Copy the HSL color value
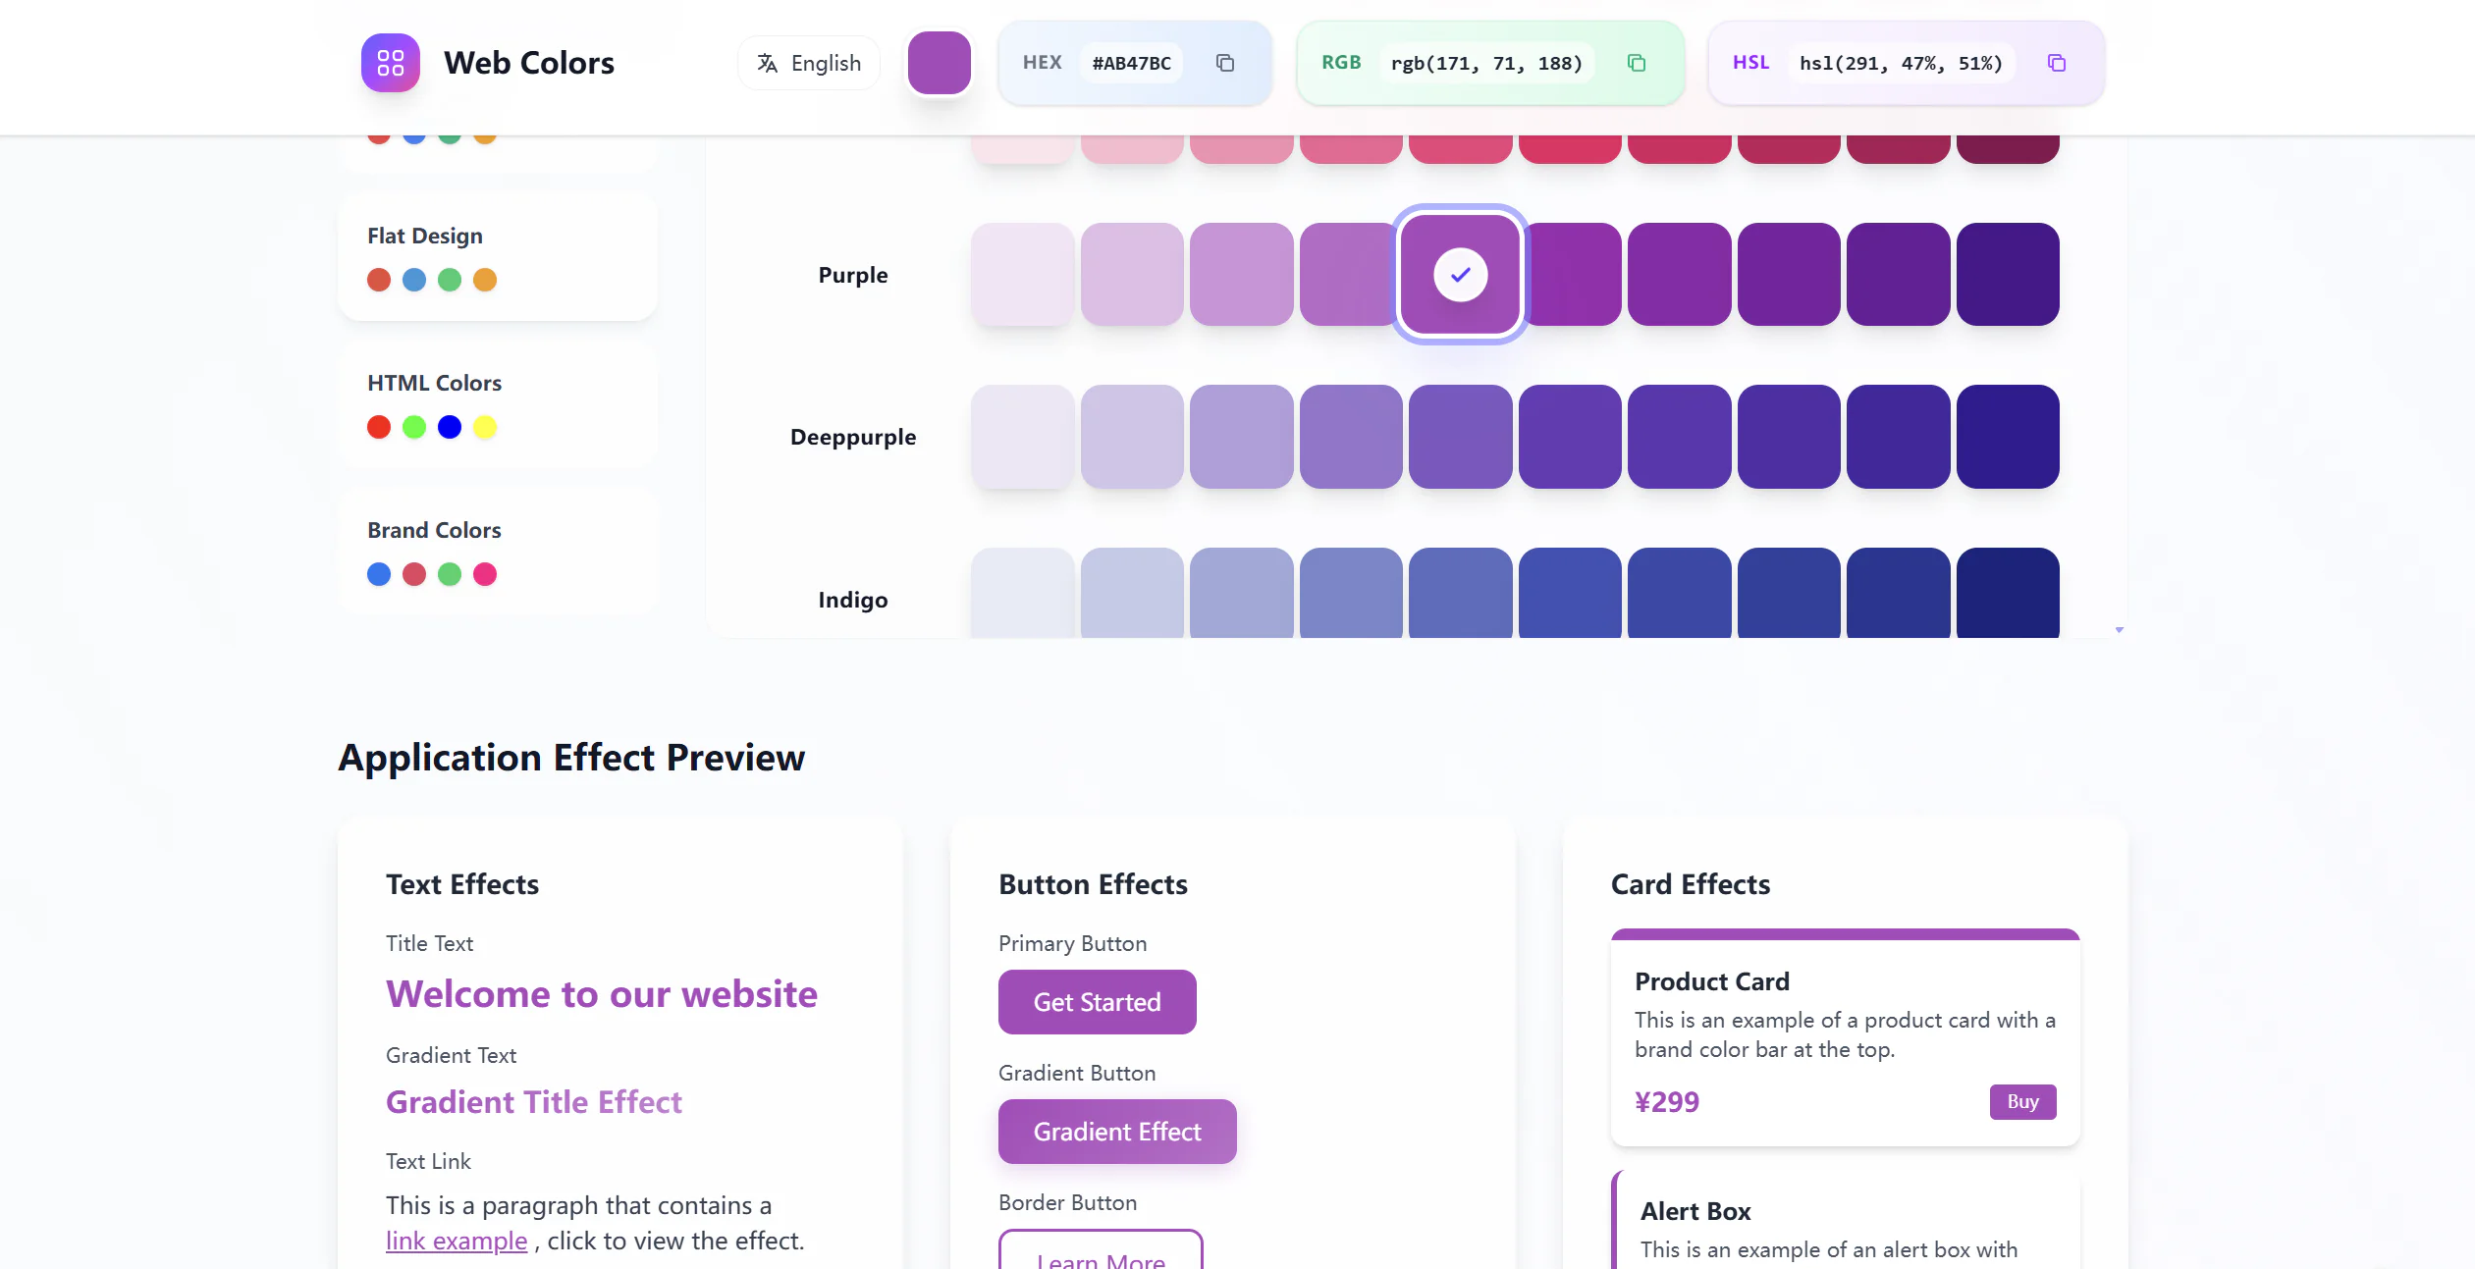The width and height of the screenshot is (2475, 1269). coord(2057,63)
